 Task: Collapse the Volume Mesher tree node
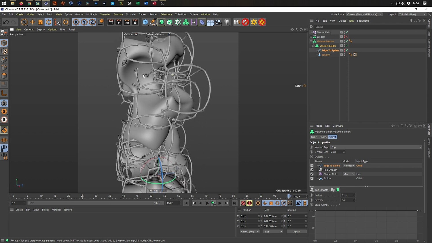[x=311, y=41]
